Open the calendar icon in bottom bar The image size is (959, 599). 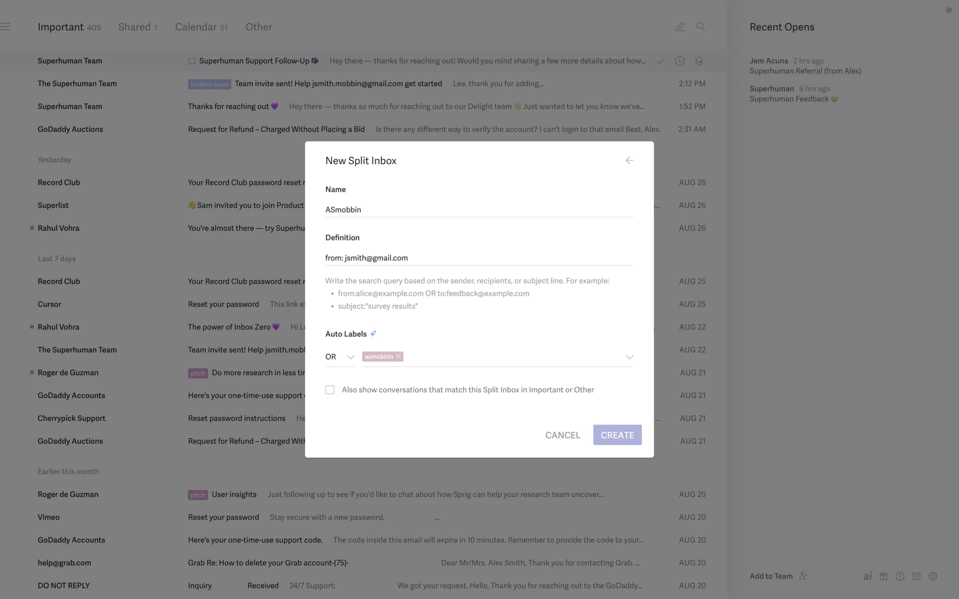click(x=916, y=576)
